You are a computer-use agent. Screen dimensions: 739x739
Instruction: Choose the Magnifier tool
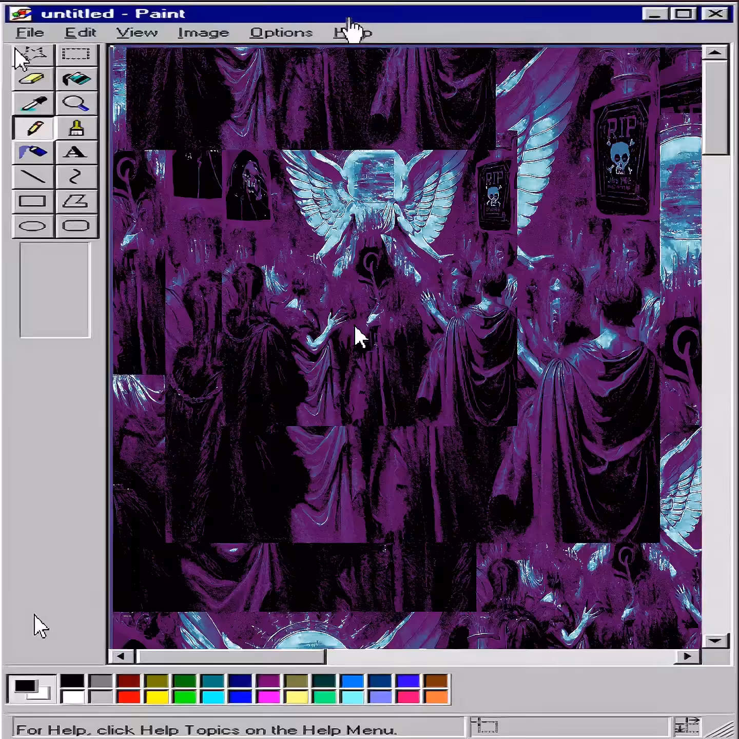tap(76, 104)
